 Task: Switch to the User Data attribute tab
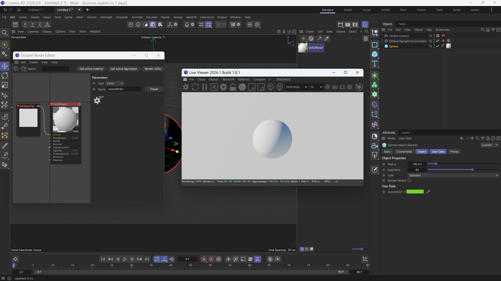pos(438,152)
